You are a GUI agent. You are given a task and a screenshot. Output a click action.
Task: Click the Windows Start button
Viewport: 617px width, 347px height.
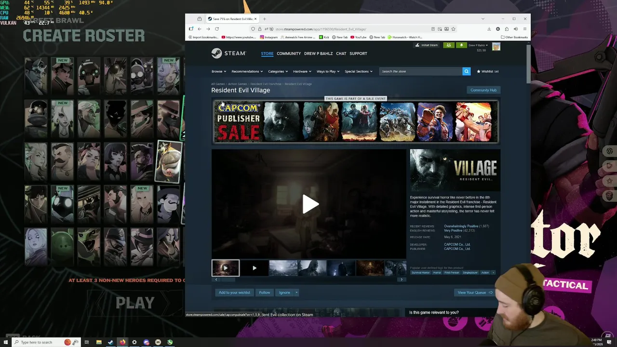(x=5, y=342)
